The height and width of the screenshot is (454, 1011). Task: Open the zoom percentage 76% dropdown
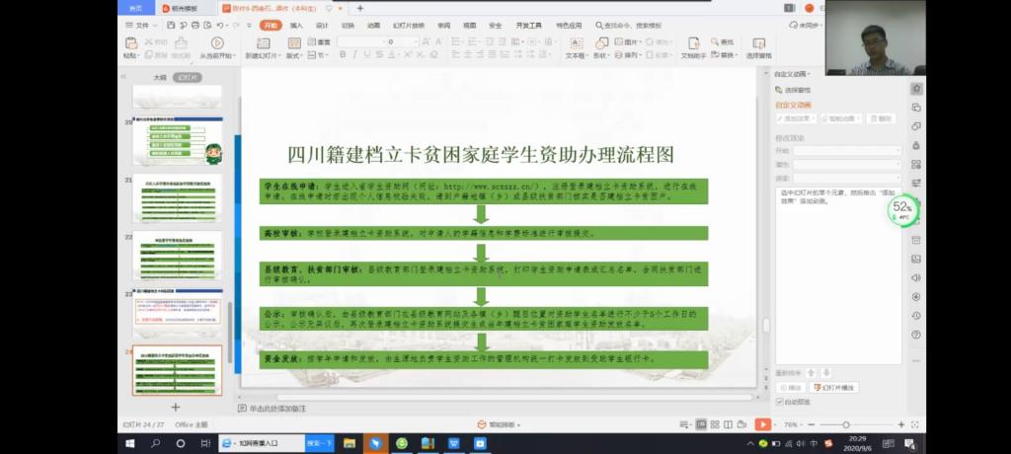coord(793,424)
